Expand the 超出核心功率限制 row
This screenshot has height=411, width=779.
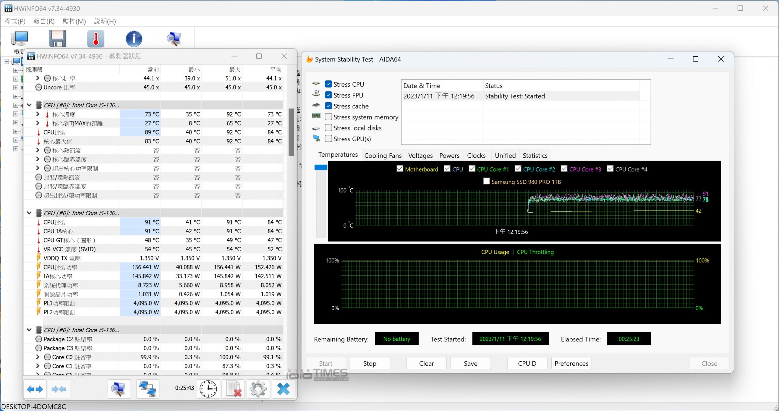[x=37, y=168]
